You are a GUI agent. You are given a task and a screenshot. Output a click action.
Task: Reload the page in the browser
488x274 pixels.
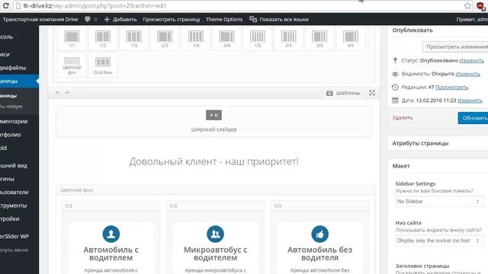pos(5,5)
